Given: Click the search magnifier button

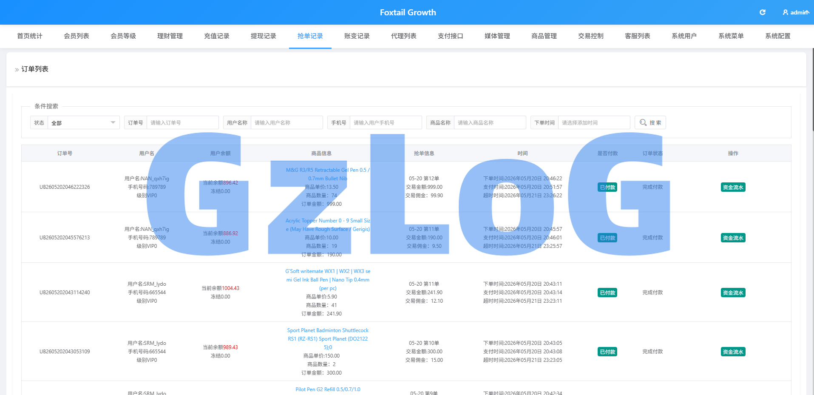Looking at the screenshot, I should pyautogui.click(x=650, y=122).
